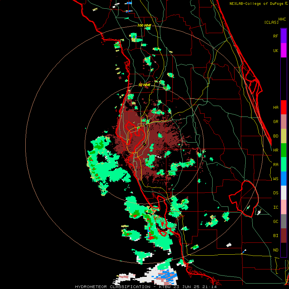Click the [CLAS] units label

tap(271, 22)
